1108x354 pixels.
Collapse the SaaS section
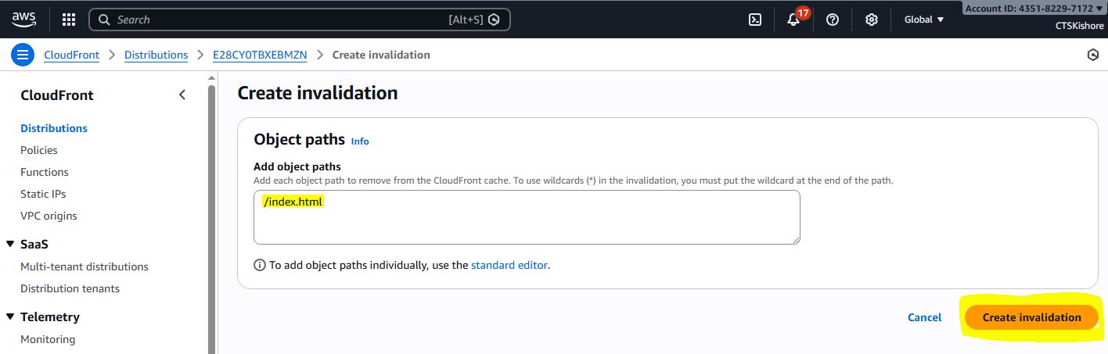click(10, 244)
